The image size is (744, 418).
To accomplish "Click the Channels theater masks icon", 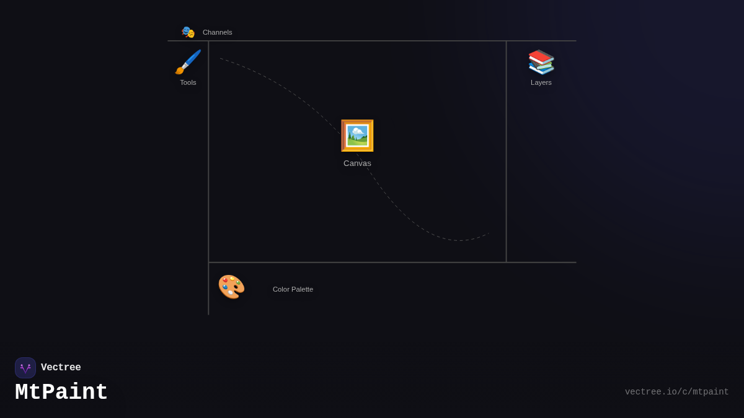I will coord(188,32).
